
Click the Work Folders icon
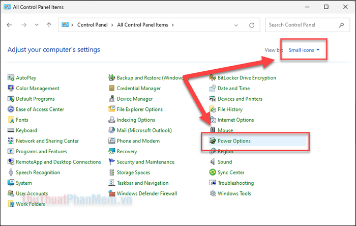click(x=11, y=204)
